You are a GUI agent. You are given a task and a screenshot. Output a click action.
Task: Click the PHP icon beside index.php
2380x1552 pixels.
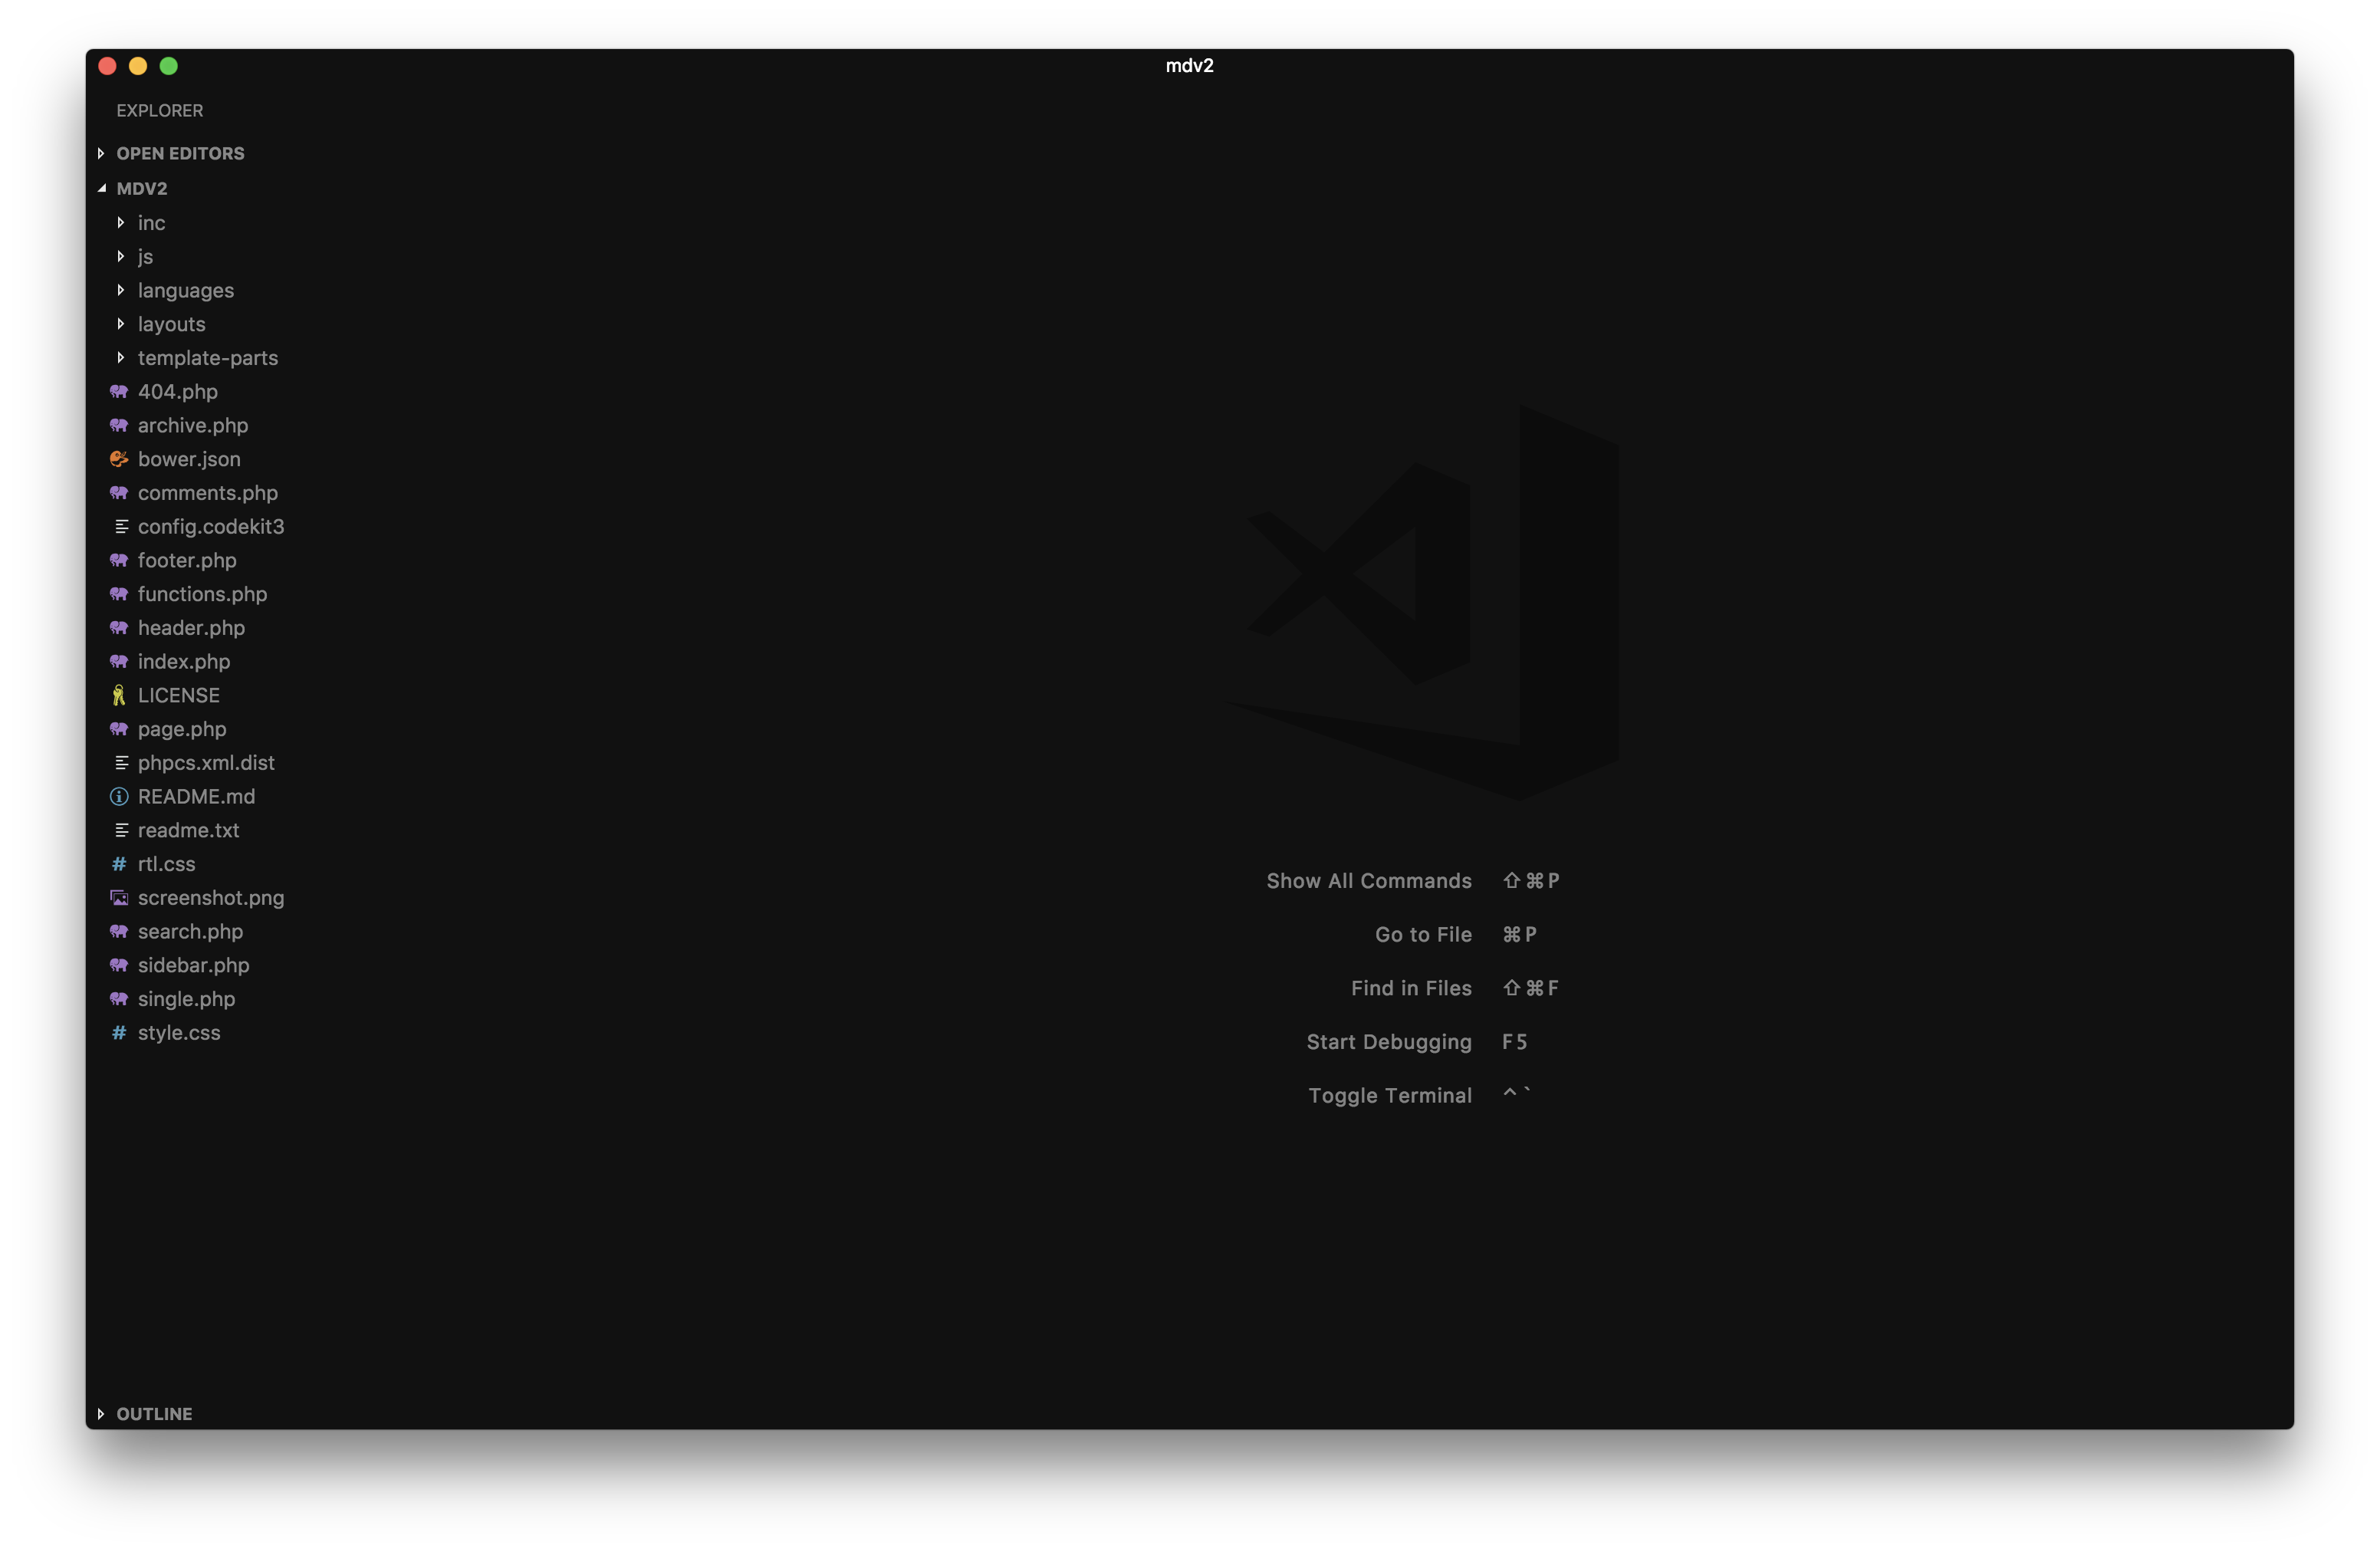(119, 662)
